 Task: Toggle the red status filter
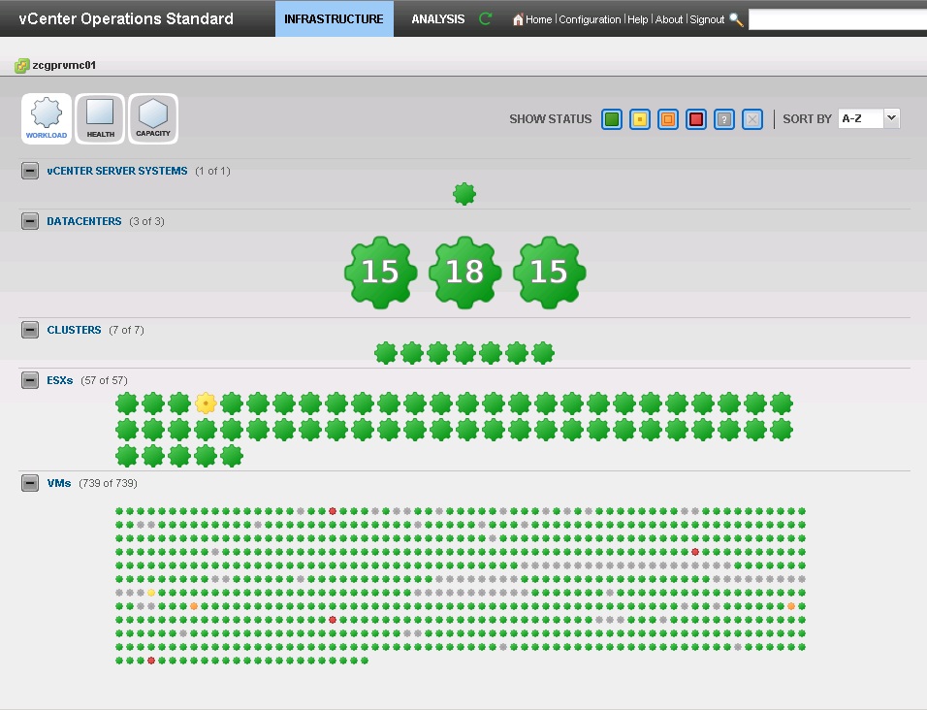[x=695, y=119]
